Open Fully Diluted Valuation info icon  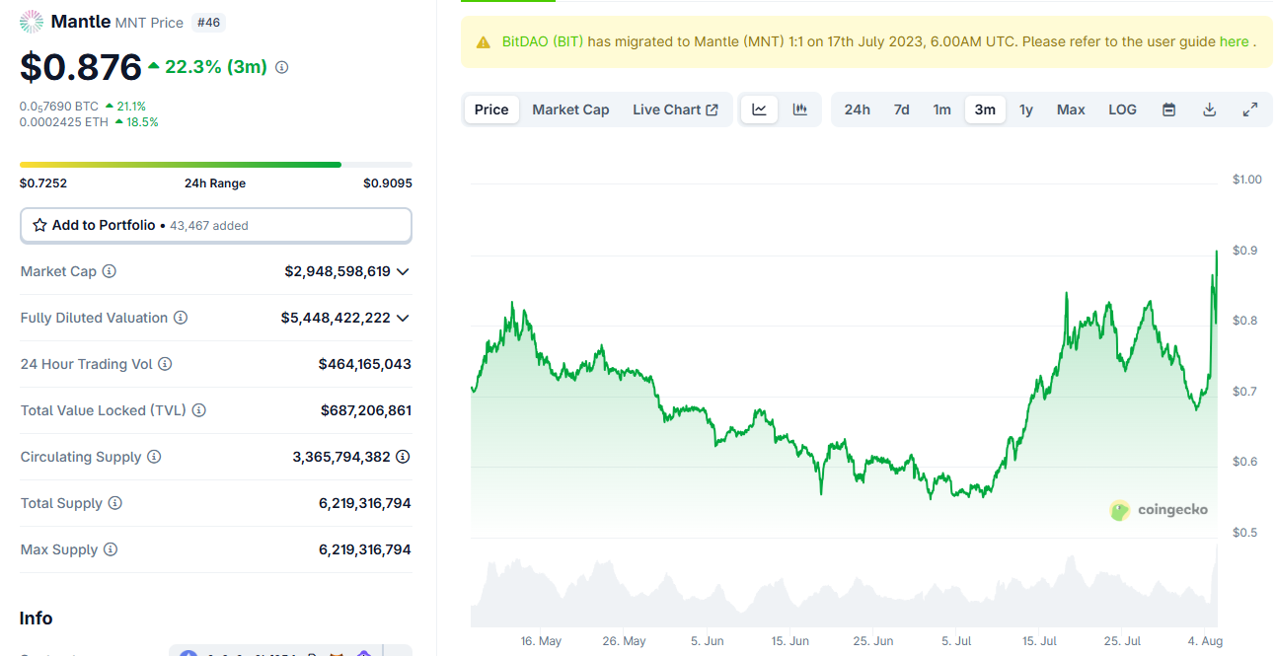coord(181,318)
